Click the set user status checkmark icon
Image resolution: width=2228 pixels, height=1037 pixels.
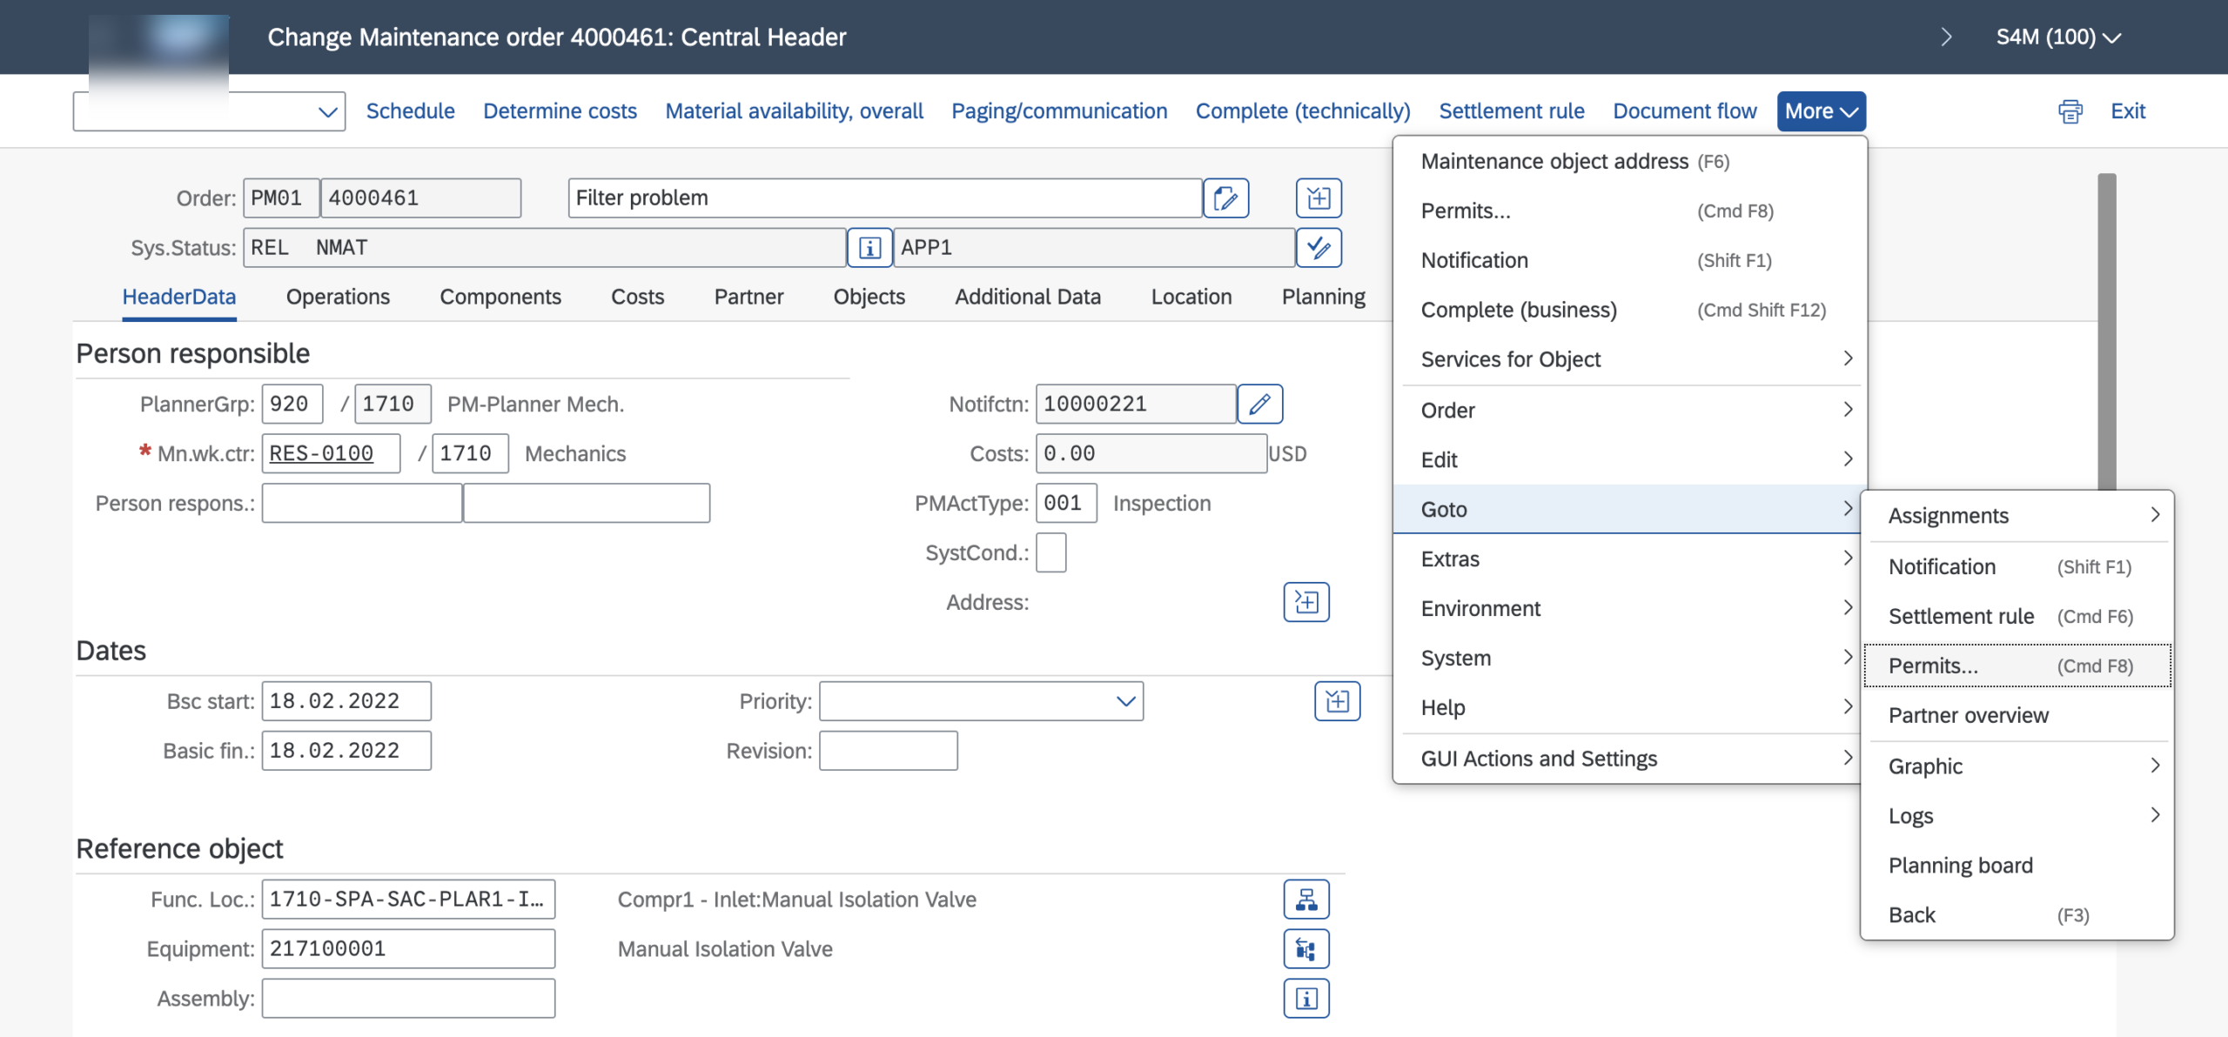[x=1319, y=248]
